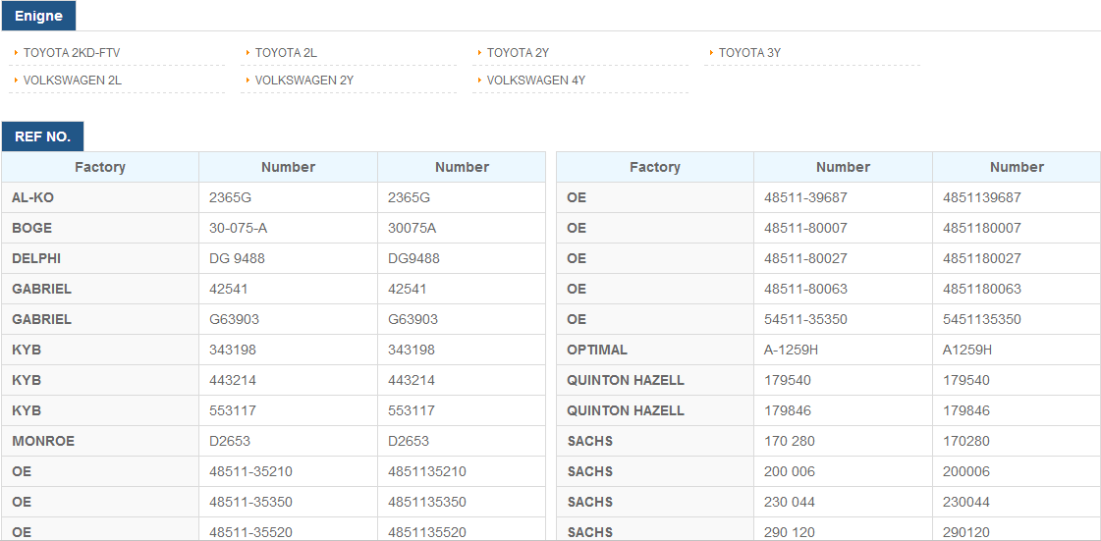Open the VOLKSWAGEN 4Y engine link
Screen dimensions: 1101x541
click(535, 80)
